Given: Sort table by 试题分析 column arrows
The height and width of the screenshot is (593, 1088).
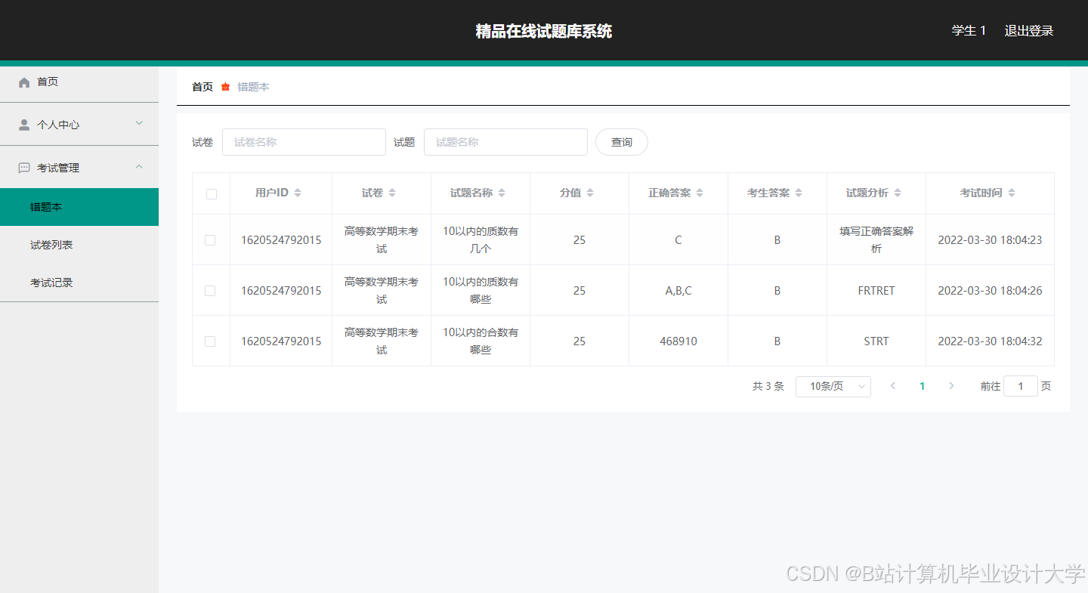Looking at the screenshot, I should point(898,193).
